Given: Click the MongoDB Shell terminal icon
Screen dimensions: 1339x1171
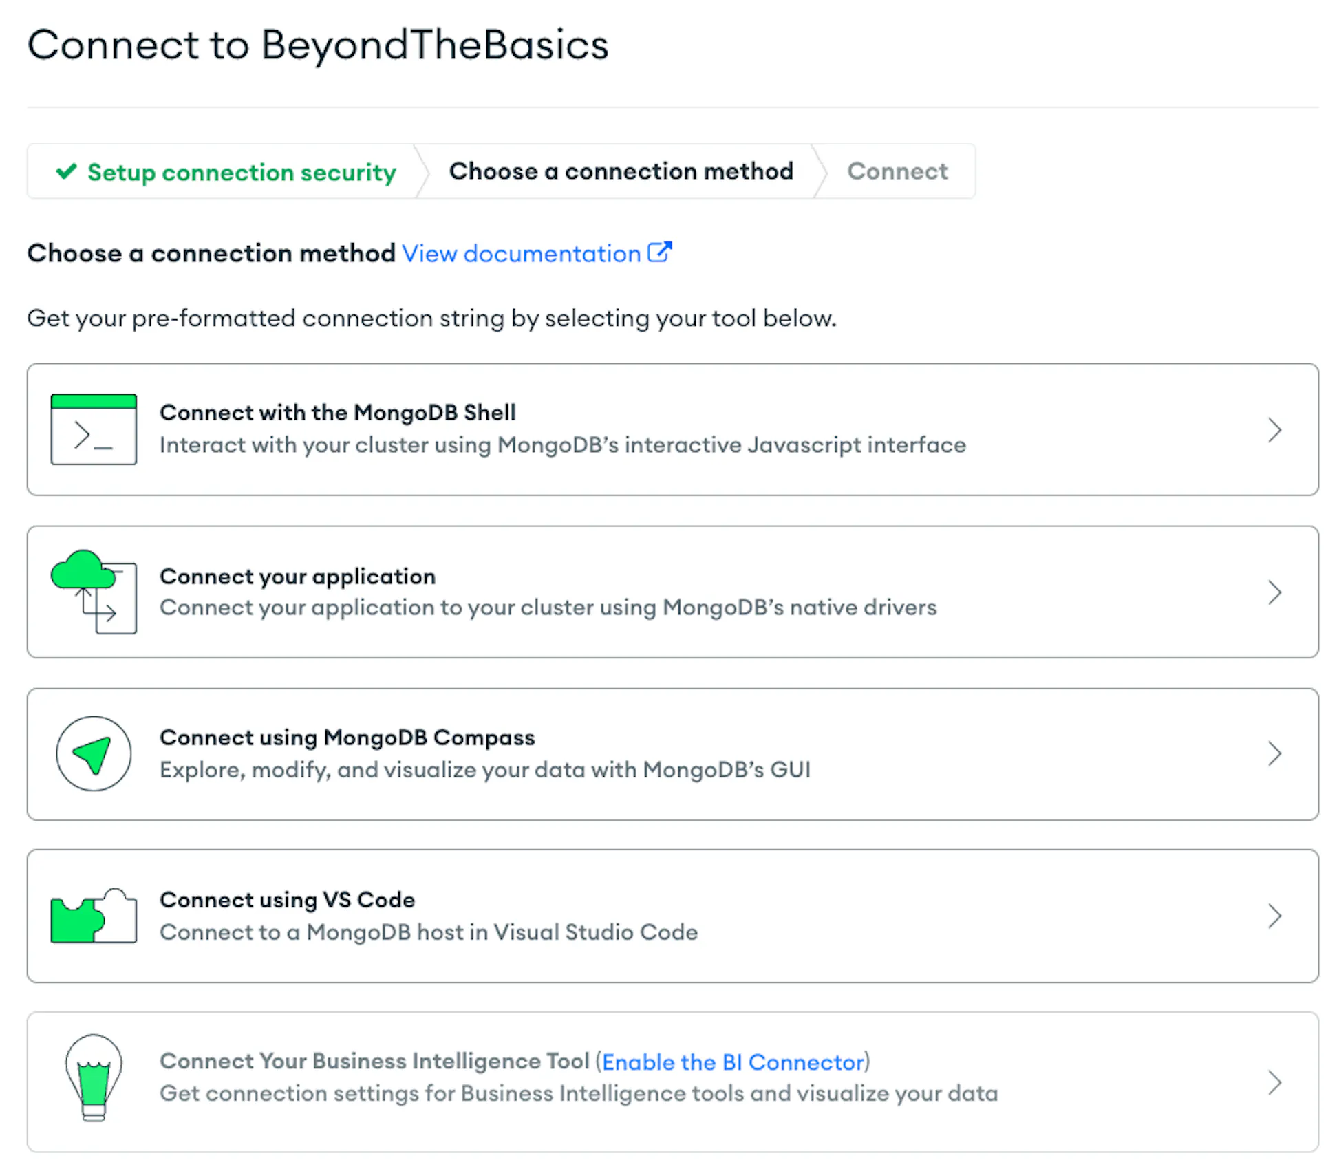Looking at the screenshot, I should 94,429.
